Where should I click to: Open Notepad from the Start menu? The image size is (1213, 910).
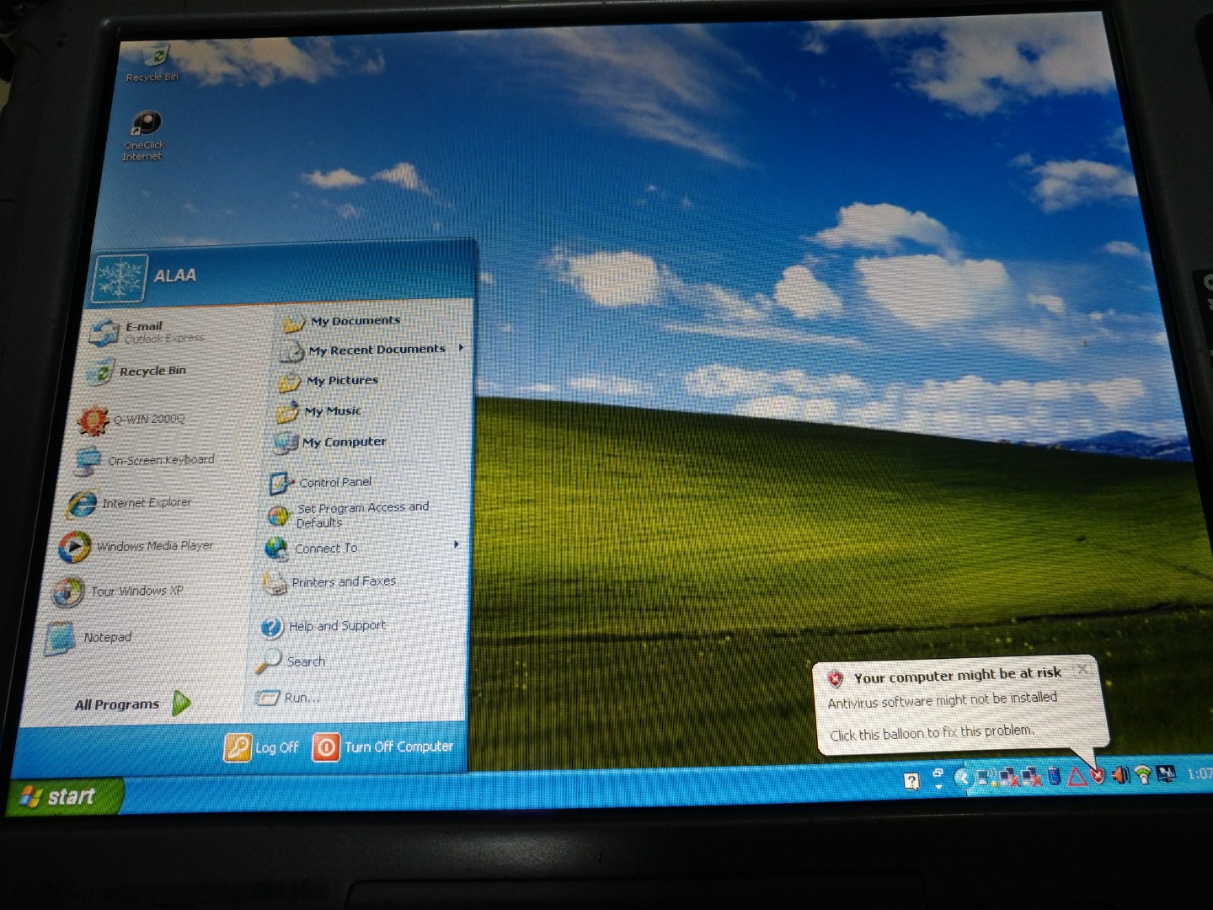coord(89,638)
